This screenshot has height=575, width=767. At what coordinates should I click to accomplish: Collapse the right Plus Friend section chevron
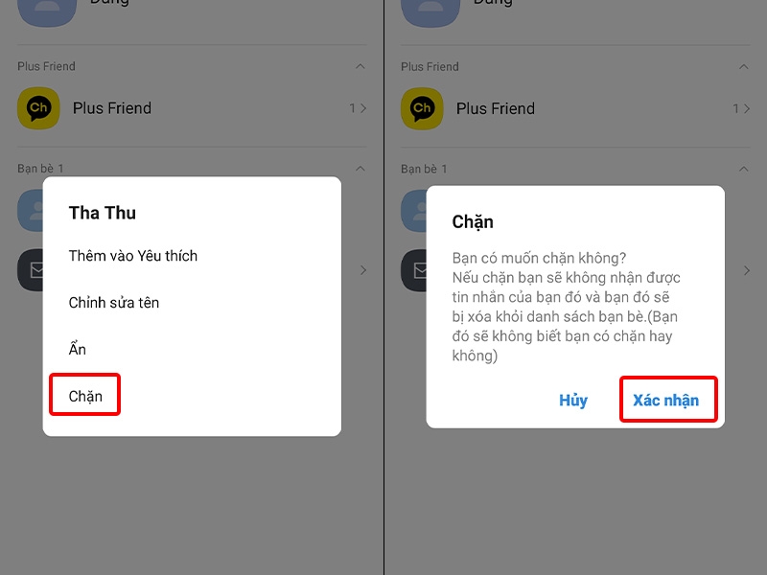click(x=744, y=66)
